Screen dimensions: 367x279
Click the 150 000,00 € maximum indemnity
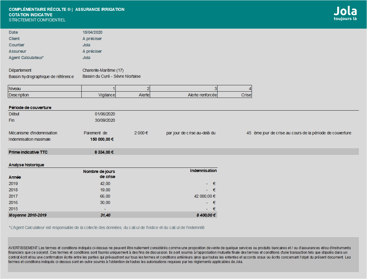coord(102,139)
